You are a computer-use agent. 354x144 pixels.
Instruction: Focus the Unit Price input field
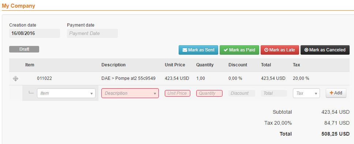(x=178, y=93)
